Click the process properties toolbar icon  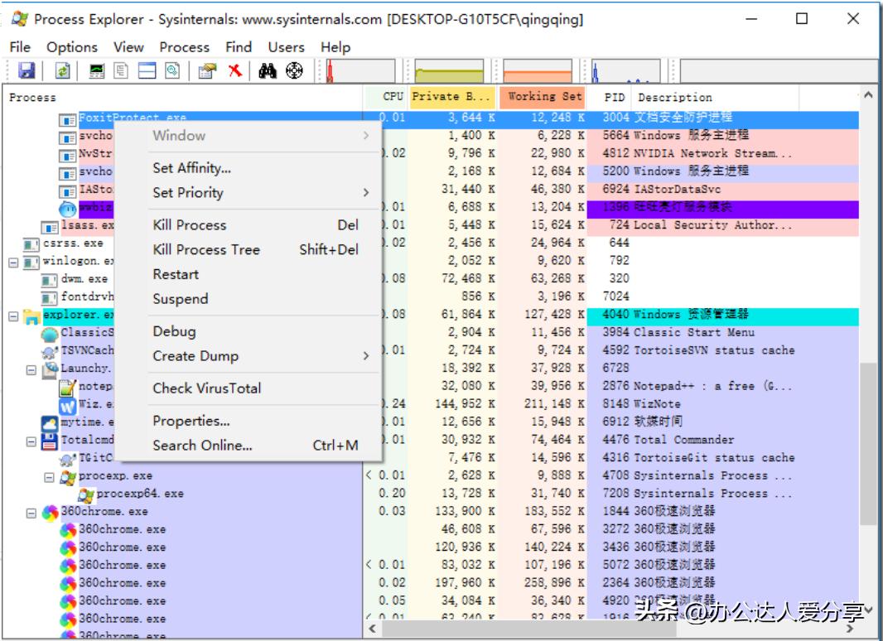pyautogui.click(x=205, y=70)
